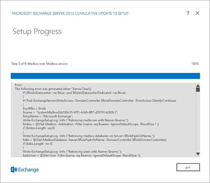This screenshot has height=183, width=210.
Task: Click the Get-MailboxDatabase command line
Action: click(95, 140)
